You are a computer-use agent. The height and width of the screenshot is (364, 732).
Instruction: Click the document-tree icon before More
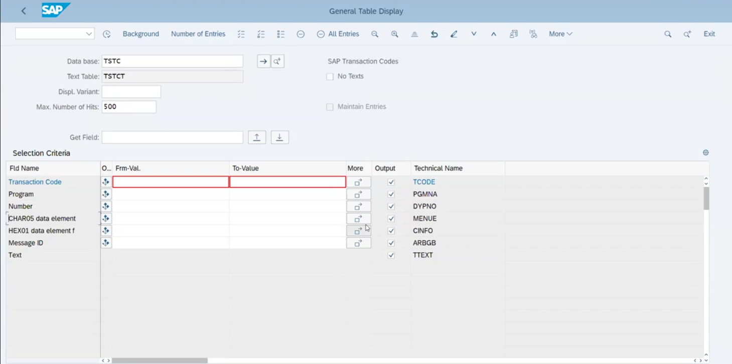[x=513, y=34]
